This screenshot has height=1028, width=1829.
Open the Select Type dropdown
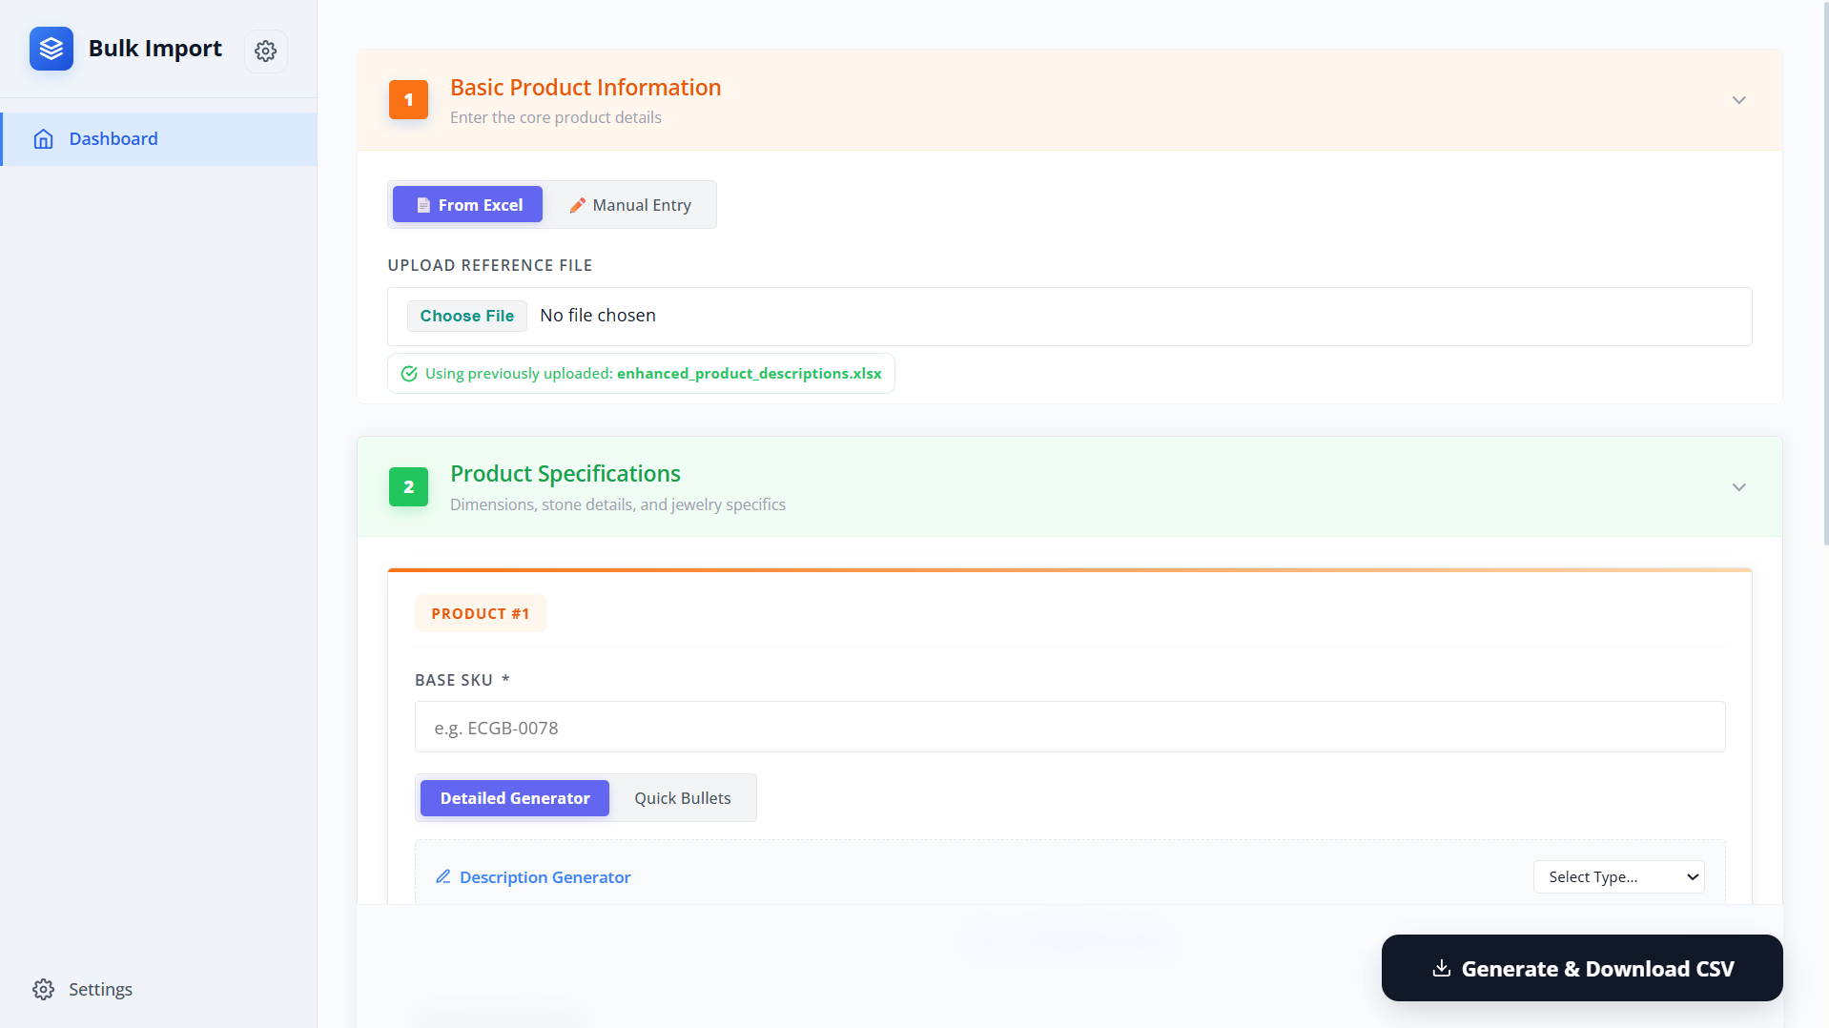click(x=1617, y=876)
